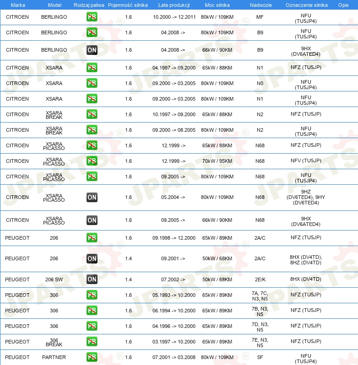Click body code N0 cell
Viewport: 358px width, 365px height.
click(260, 83)
